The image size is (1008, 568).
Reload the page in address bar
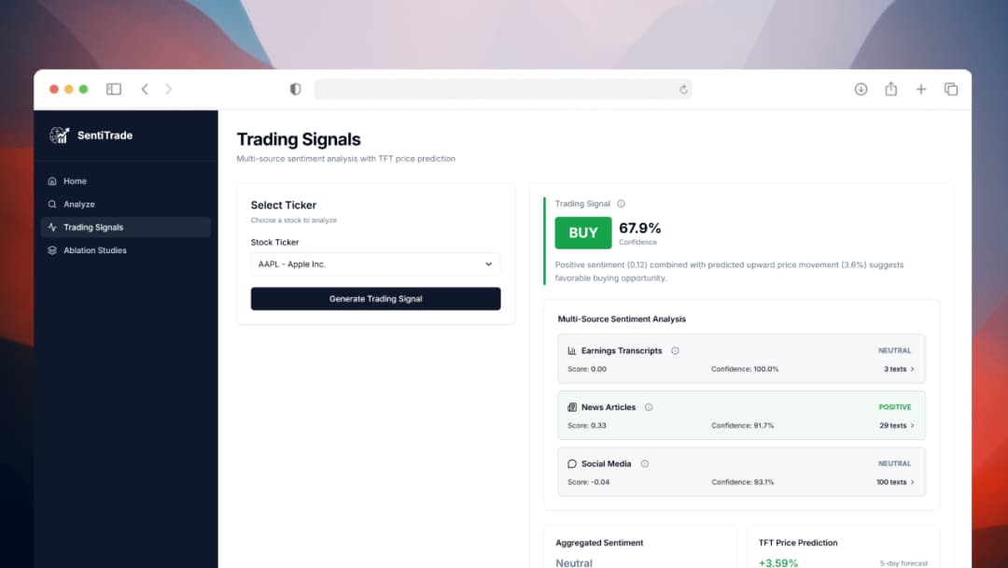tap(683, 90)
